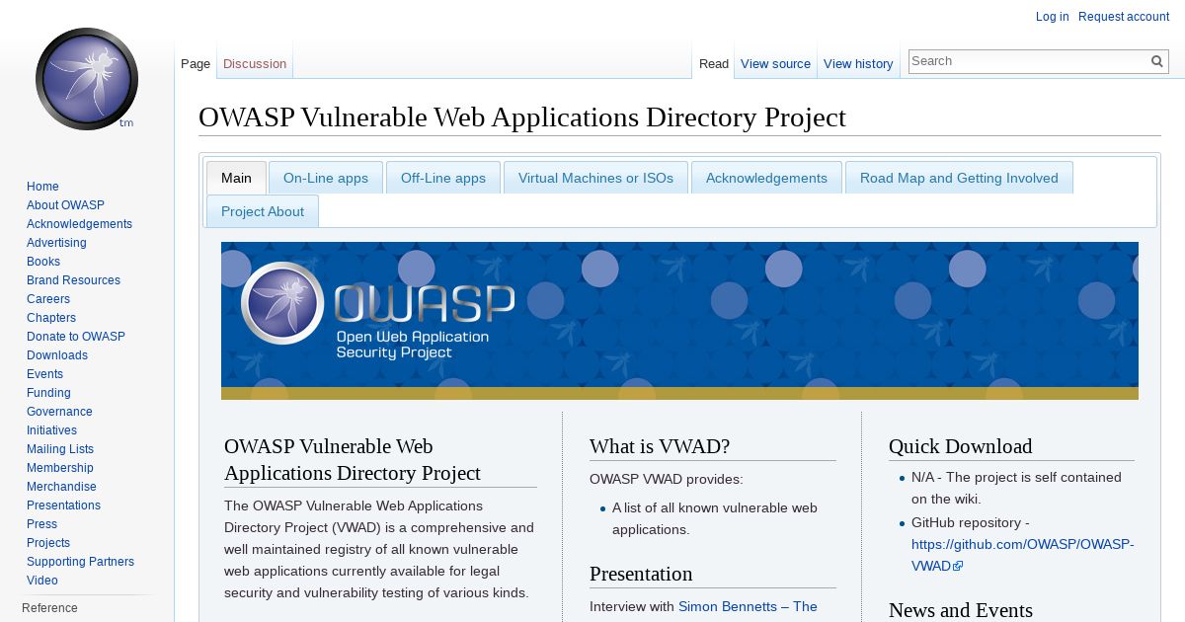This screenshot has width=1185, height=622.
Task: Open the Off-Line apps tab
Action: pyautogui.click(x=443, y=178)
